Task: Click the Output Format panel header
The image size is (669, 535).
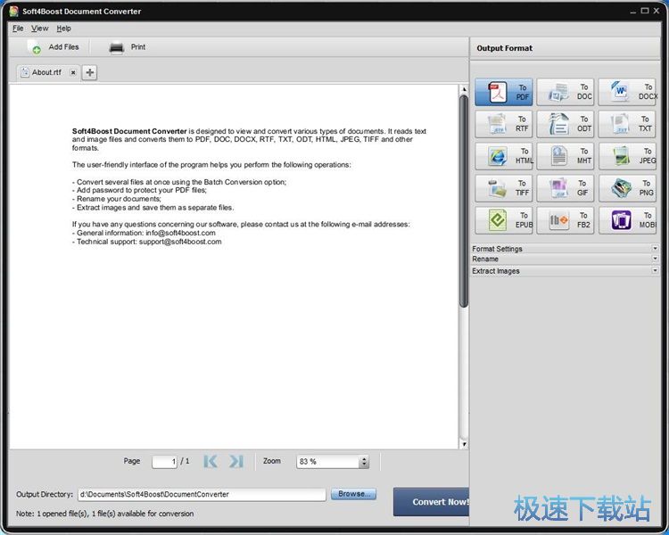Action: tap(566, 48)
